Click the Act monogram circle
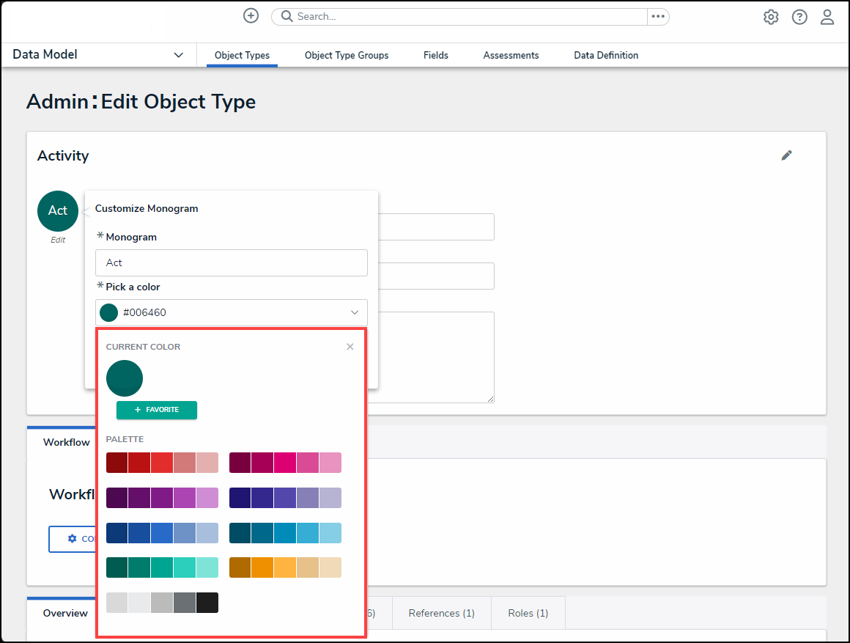850x643 pixels. 58,211
